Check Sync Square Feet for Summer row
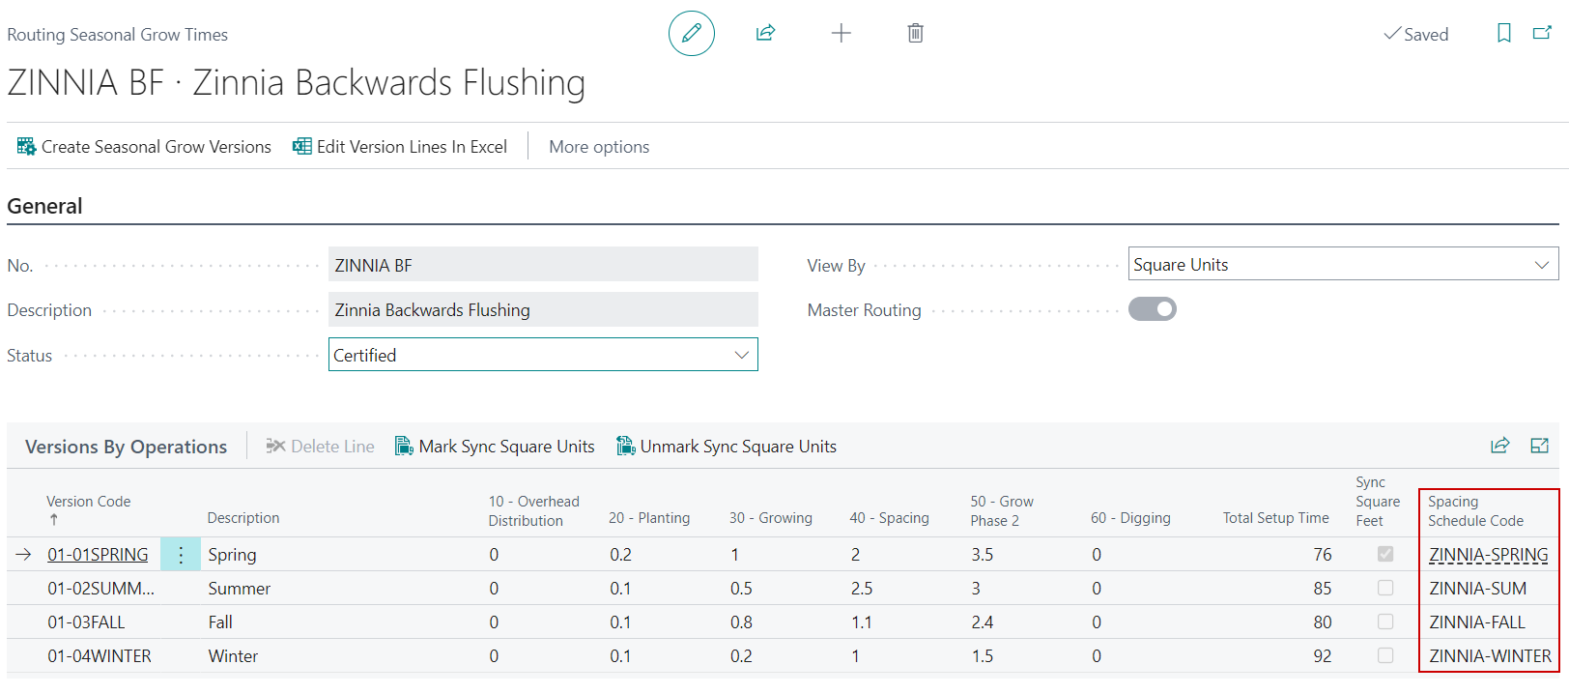Screen dimensions: 1569x694 point(1384,588)
